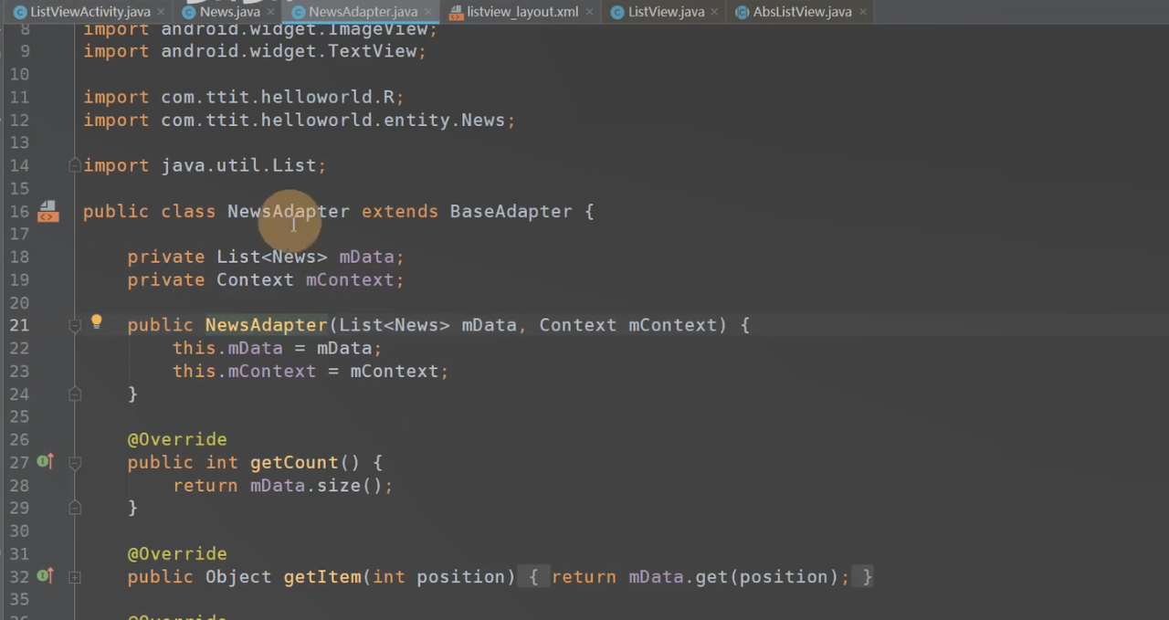Close the NewsAdapter.java tab
The height and width of the screenshot is (620, 1169).
(428, 13)
